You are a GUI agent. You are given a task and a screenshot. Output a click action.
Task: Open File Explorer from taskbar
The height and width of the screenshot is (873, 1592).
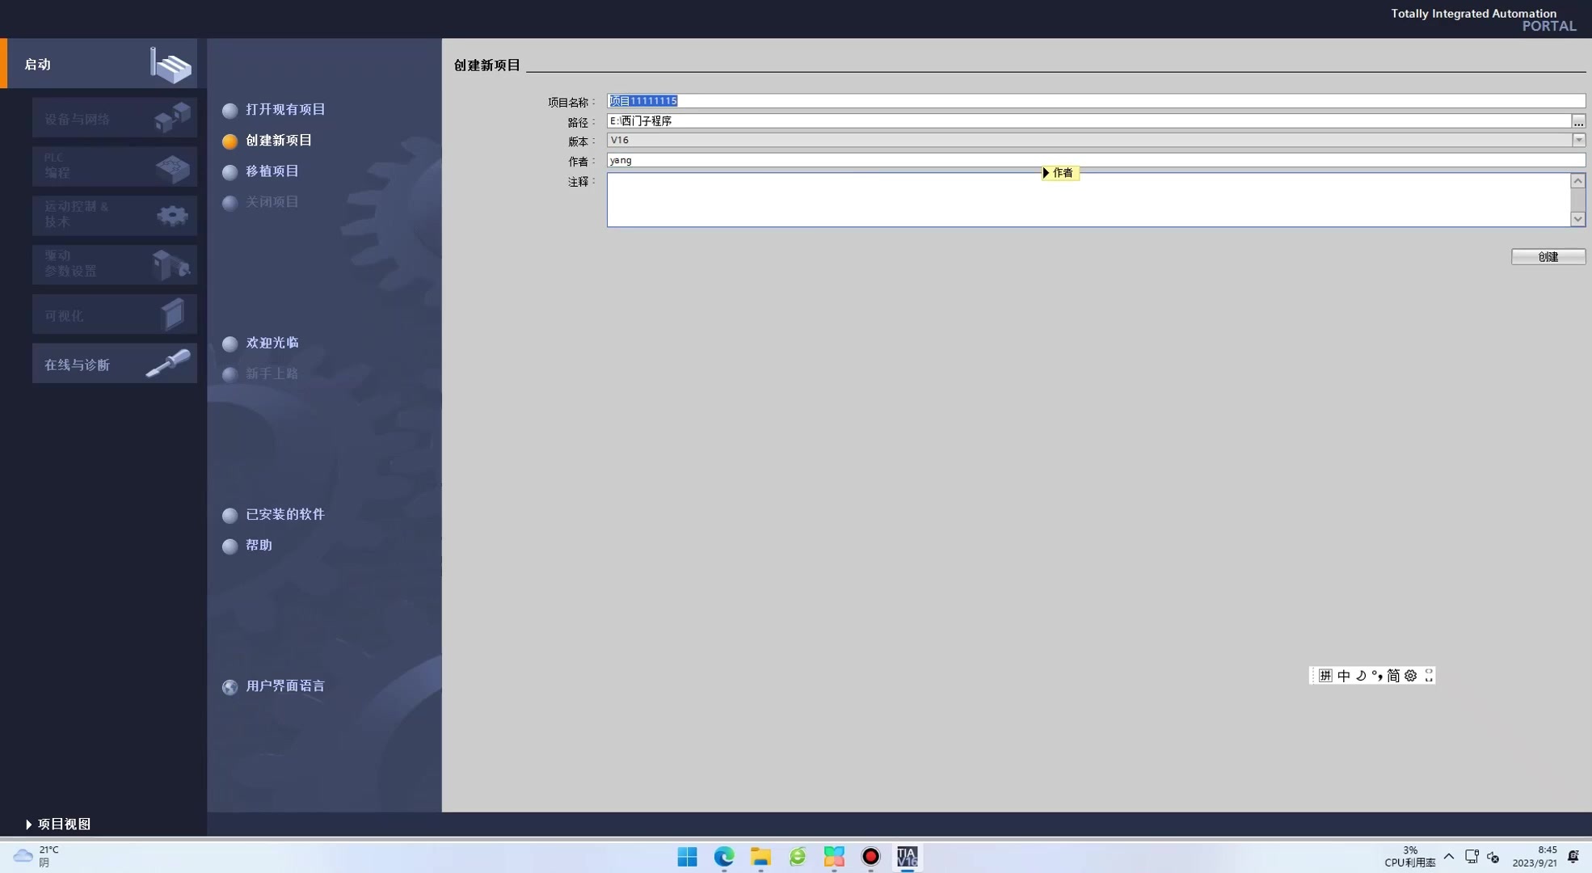coord(761,857)
